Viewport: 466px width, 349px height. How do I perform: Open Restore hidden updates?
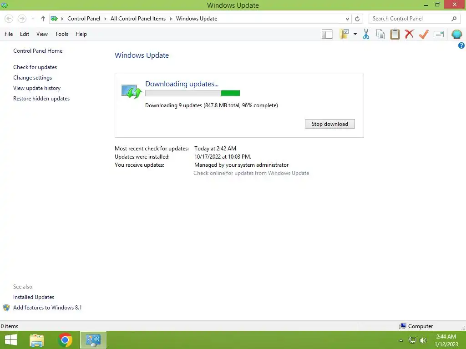(41, 99)
